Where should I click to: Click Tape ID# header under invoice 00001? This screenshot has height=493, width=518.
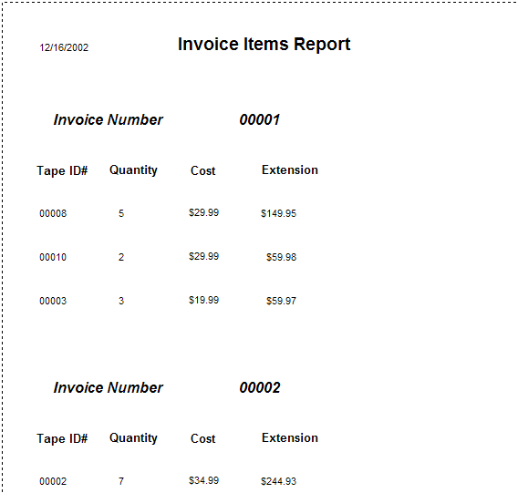click(62, 171)
